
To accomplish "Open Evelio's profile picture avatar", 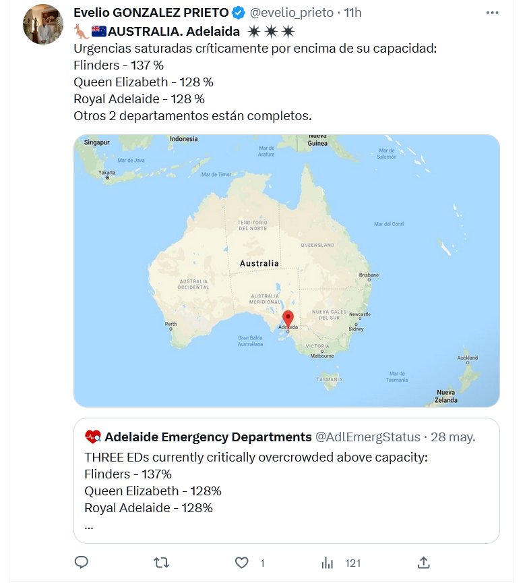I will click(43, 24).
